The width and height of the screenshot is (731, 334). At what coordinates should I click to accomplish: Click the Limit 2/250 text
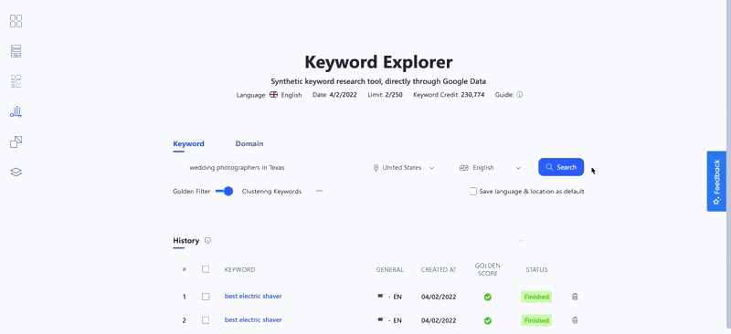tap(385, 95)
